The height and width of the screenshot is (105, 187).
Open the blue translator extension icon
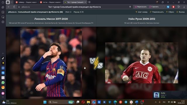pos(168,7)
